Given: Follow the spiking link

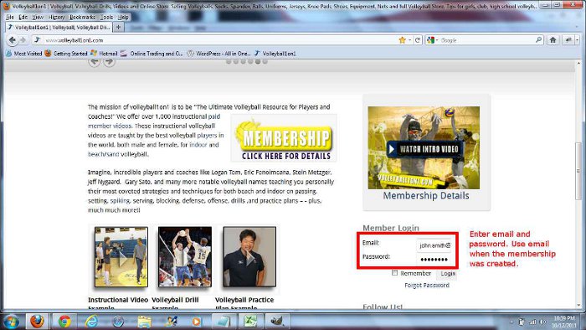Looking at the screenshot, I should 120,201.
